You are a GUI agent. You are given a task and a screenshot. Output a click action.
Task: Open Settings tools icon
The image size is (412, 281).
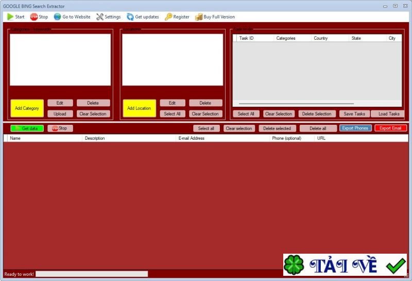click(100, 17)
